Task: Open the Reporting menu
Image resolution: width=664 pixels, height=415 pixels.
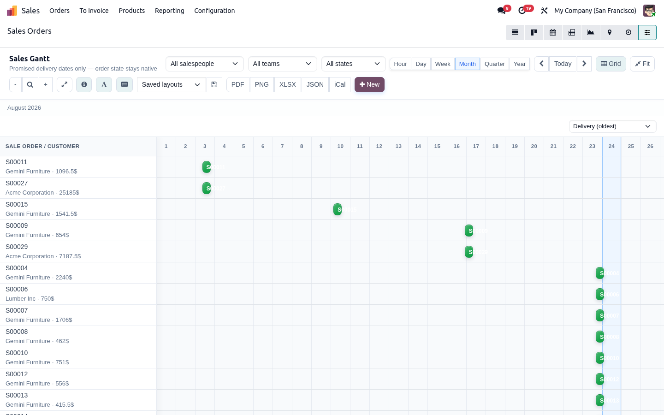Action: (170, 11)
